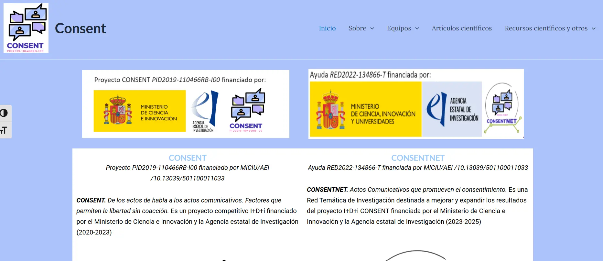Select text 'Proyecto PID2019-110466RB-I00 financiado por MICIU/AEI'

click(x=188, y=168)
